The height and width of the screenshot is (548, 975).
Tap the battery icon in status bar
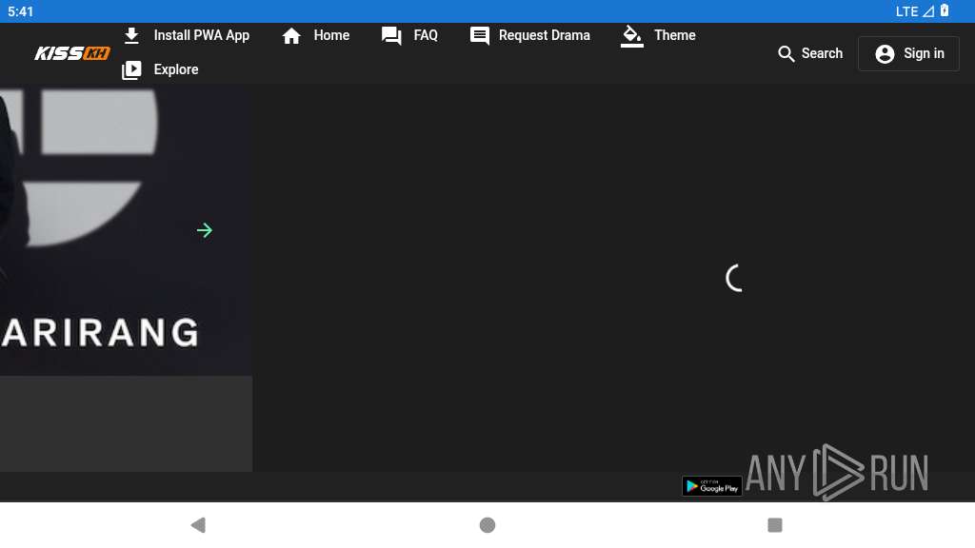coord(945,10)
